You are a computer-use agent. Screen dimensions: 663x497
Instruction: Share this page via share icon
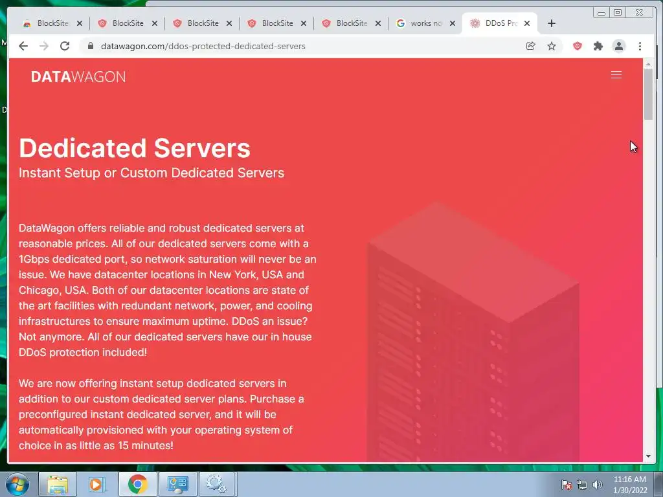531,46
